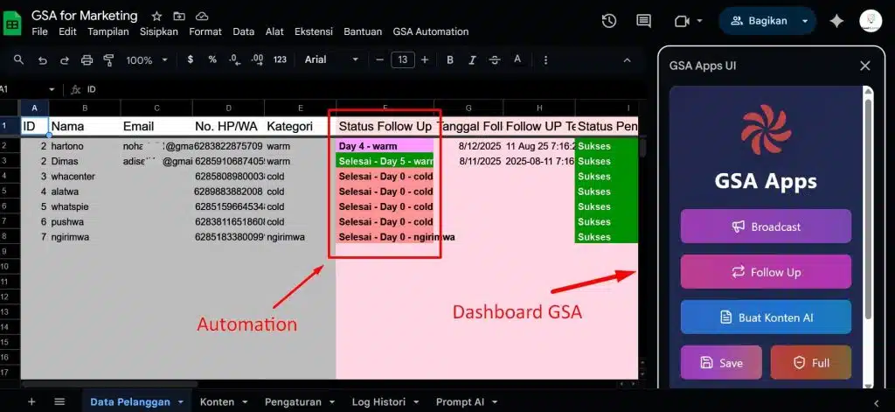Undo the last action

pos(42,60)
